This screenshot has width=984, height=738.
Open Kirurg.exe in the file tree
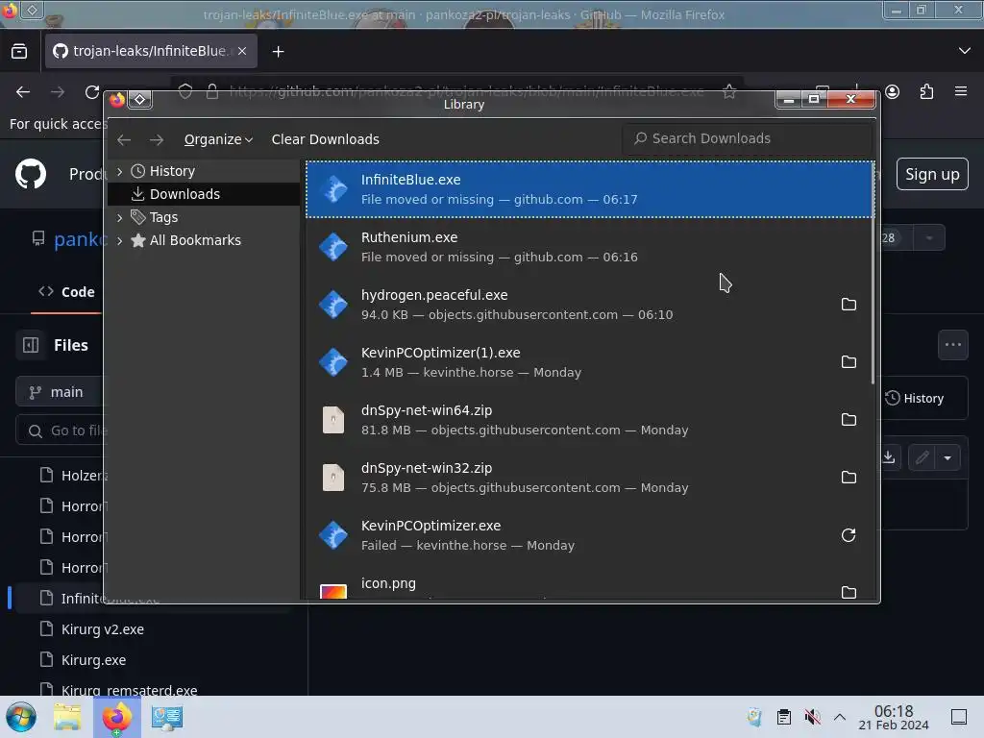(93, 660)
